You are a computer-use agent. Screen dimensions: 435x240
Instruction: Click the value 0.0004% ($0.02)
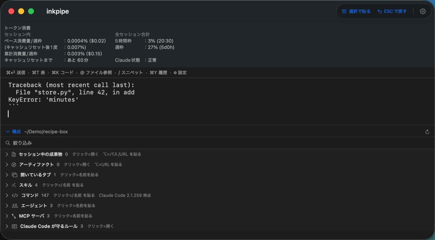(x=87, y=41)
